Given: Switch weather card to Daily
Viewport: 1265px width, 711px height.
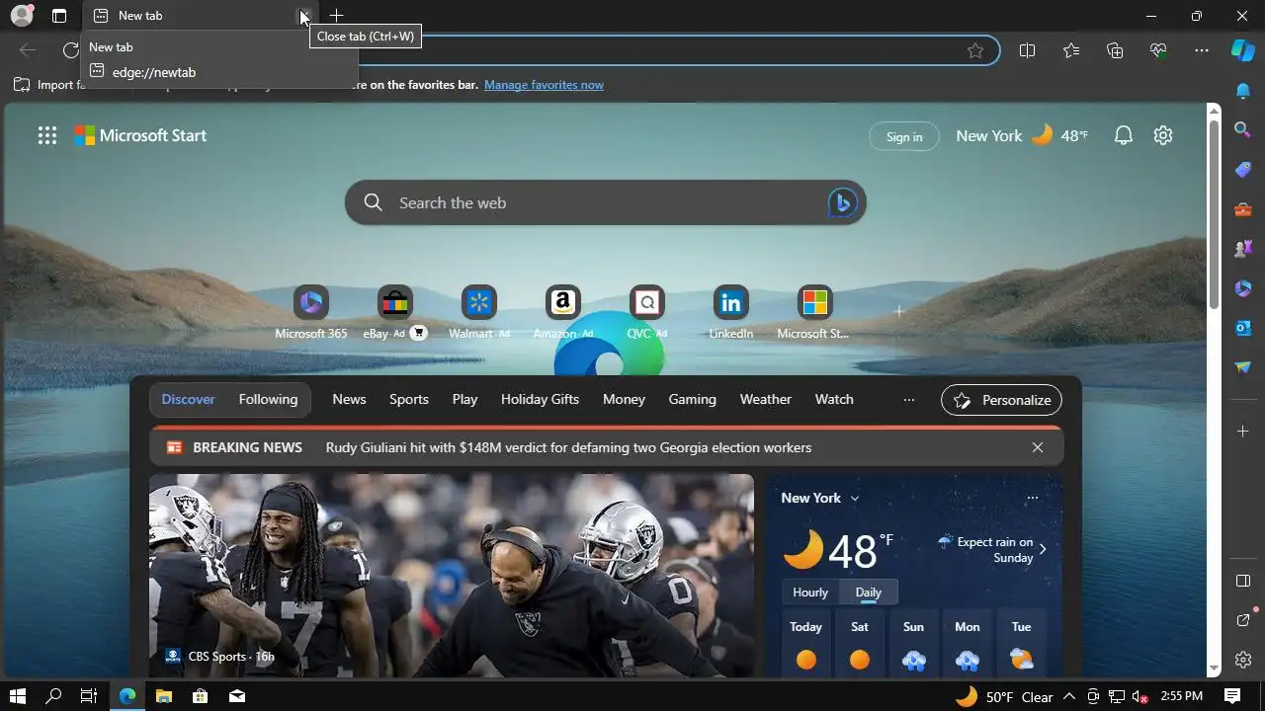Looking at the screenshot, I should point(868,592).
